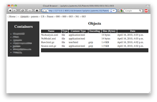Select the URL address field
The width and height of the screenshot is (157, 102).
click(x=79, y=11)
